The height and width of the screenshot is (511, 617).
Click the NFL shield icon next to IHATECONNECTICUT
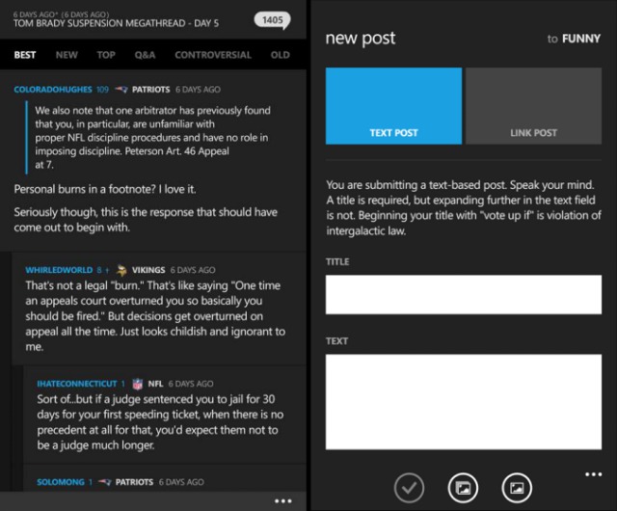(x=137, y=384)
